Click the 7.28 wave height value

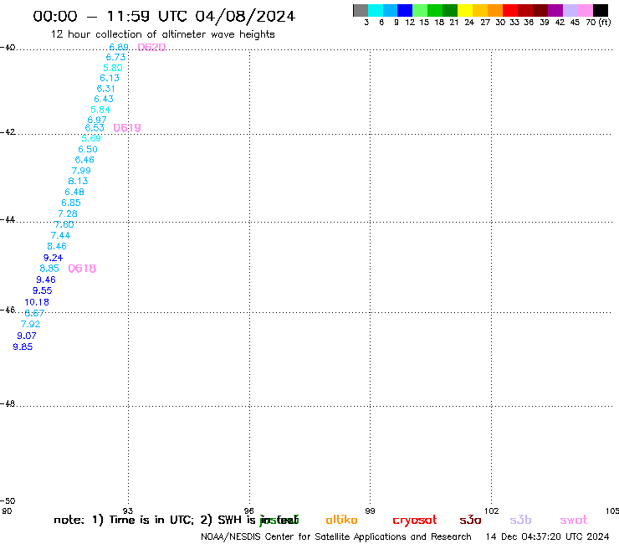[68, 213]
